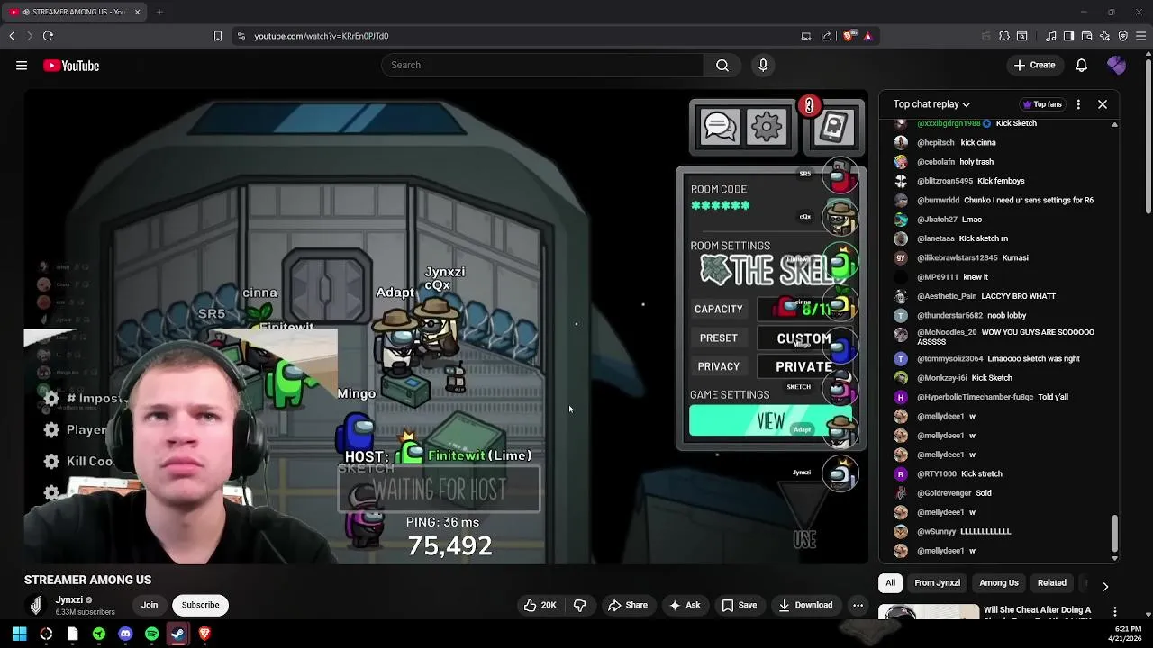Click the search magnifier button
This screenshot has height=648, width=1153.
tap(722, 65)
